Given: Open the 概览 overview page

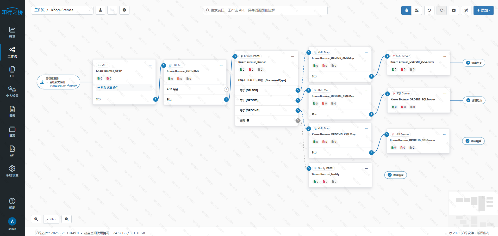Looking at the screenshot, I should 12,32.
